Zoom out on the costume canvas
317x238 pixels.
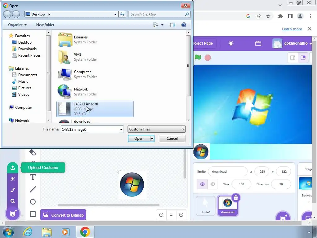click(161, 215)
